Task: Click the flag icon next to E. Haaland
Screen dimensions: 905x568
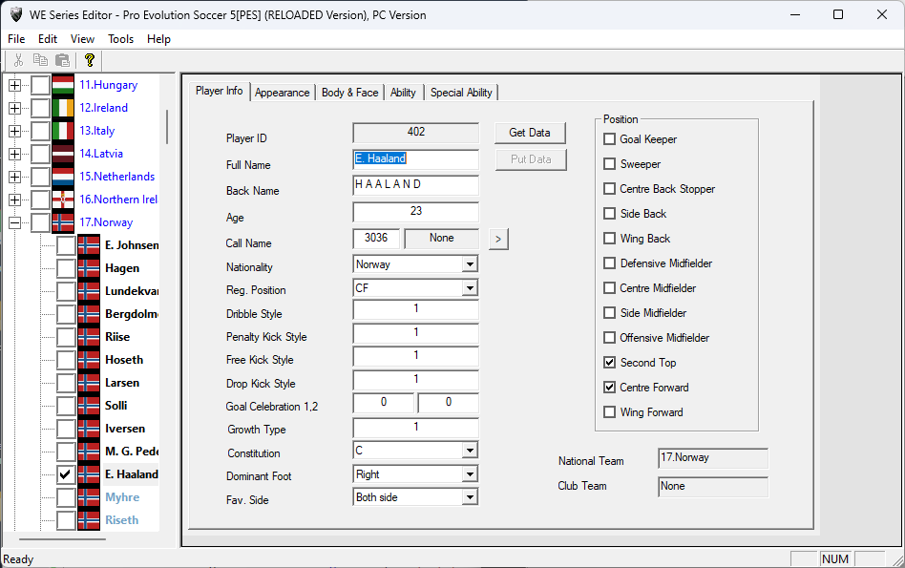Action: click(89, 474)
